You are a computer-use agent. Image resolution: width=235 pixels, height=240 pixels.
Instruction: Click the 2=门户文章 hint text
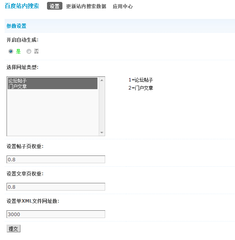pyautogui.click(x=141, y=88)
